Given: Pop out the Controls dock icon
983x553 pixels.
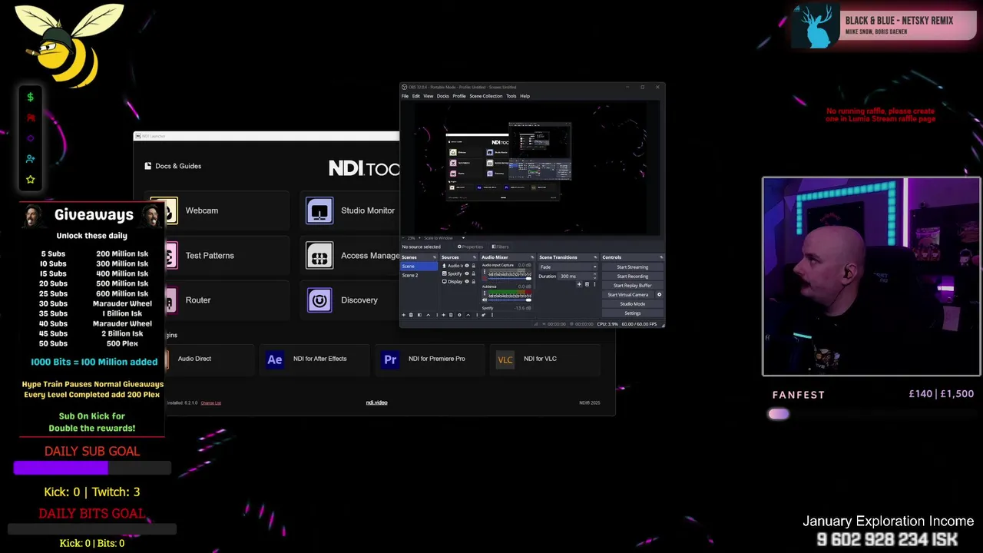Looking at the screenshot, I should pos(661,257).
